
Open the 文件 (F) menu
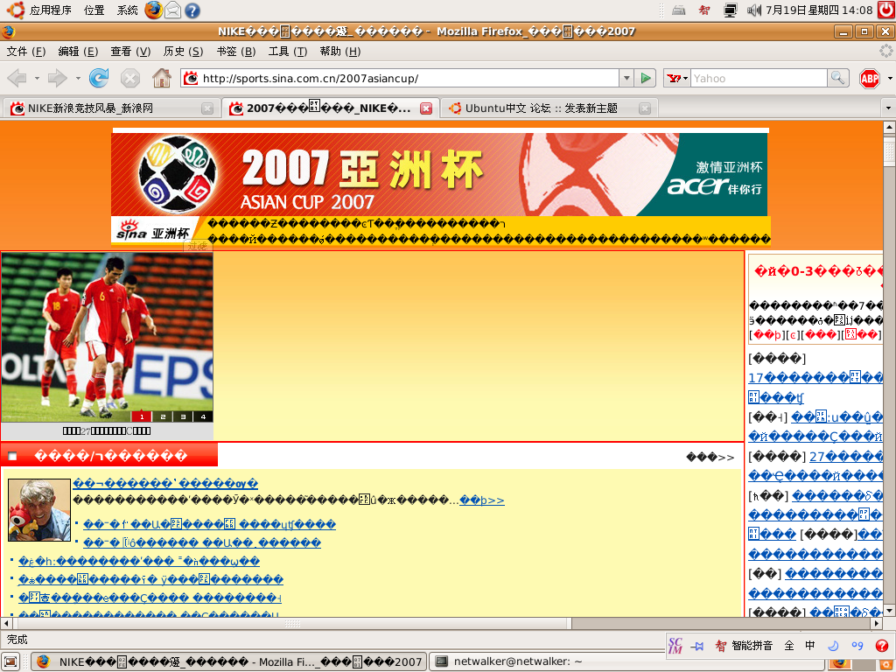click(x=26, y=52)
